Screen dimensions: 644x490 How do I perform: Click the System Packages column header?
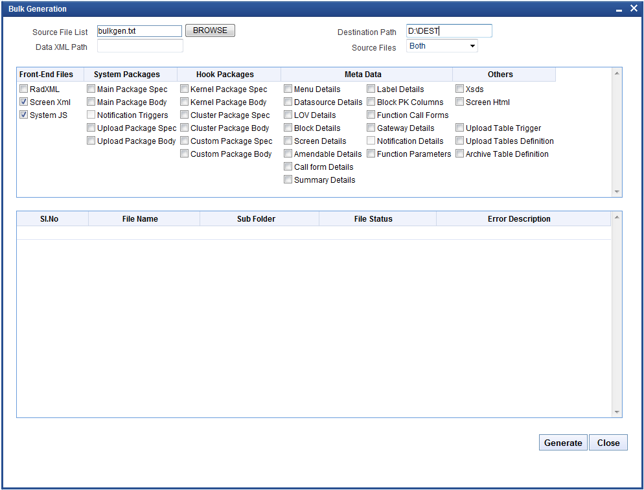pyautogui.click(x=131, y=75)
